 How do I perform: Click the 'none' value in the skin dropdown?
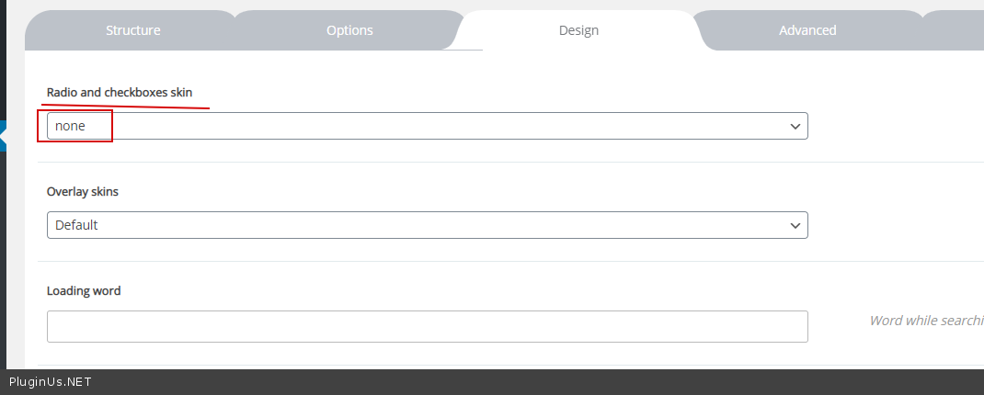[70, 126]
